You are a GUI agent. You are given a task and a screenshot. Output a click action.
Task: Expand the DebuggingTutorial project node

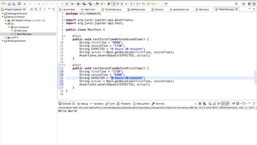[x=2, y=13]
